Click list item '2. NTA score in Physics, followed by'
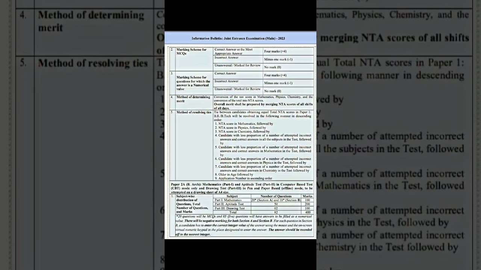This screenshot has width=481, height=270. click(x=240, y=128)
